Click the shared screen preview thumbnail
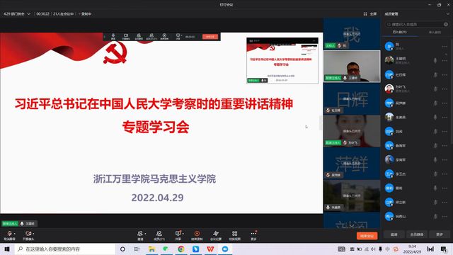 click(282, 60)
